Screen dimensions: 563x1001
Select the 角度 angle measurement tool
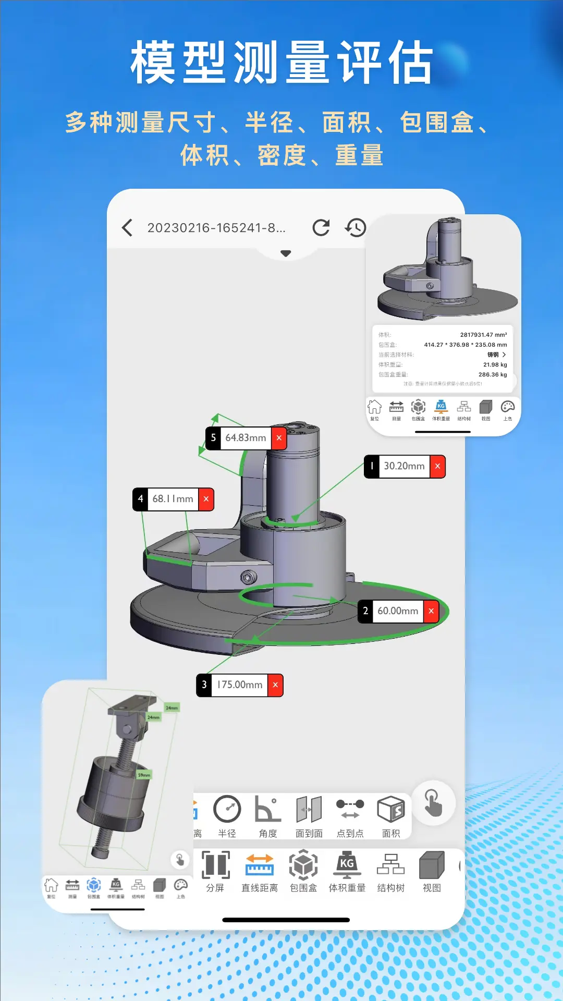point(268,816)
